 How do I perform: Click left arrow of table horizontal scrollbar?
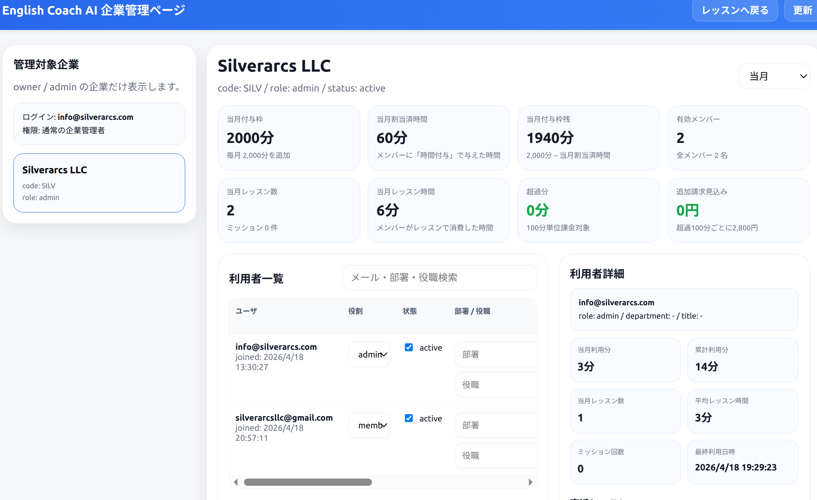236,482
